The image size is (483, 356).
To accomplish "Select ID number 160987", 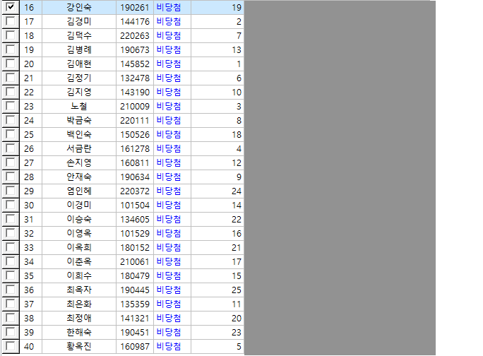I will coord(135,346).
